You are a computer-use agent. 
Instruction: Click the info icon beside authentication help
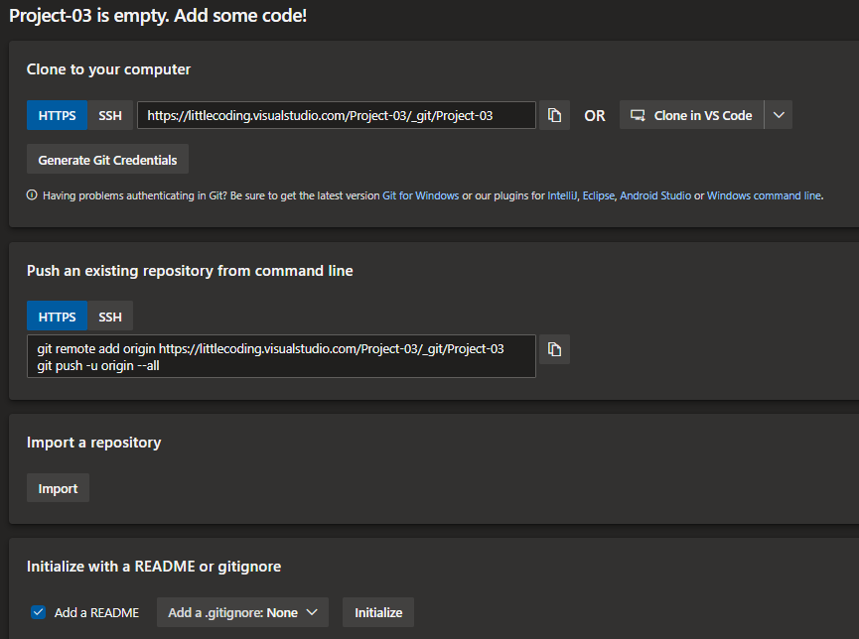[x=32, y=195]
